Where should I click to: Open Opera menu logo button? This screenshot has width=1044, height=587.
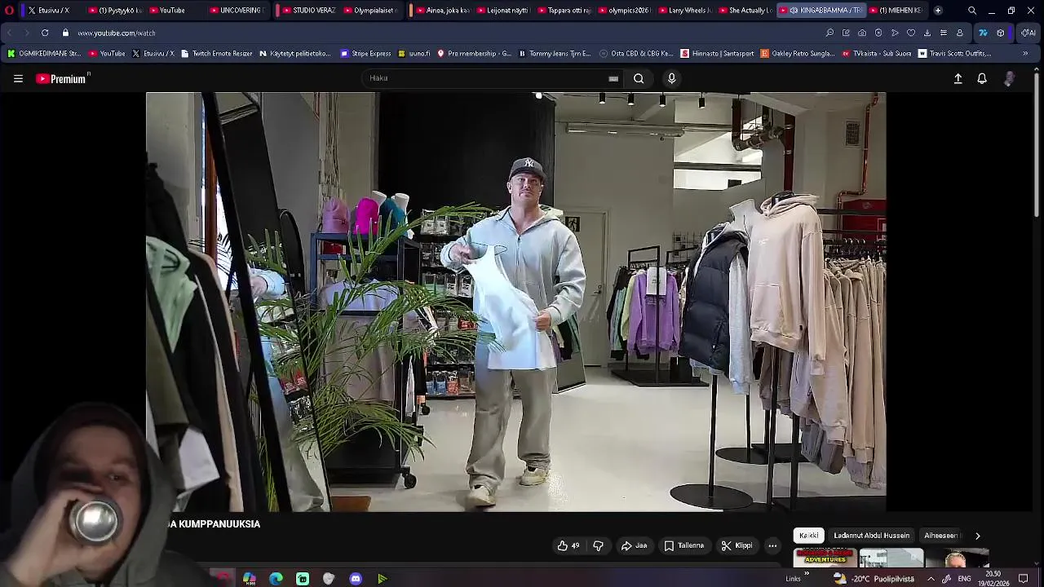tap(9, 10)
